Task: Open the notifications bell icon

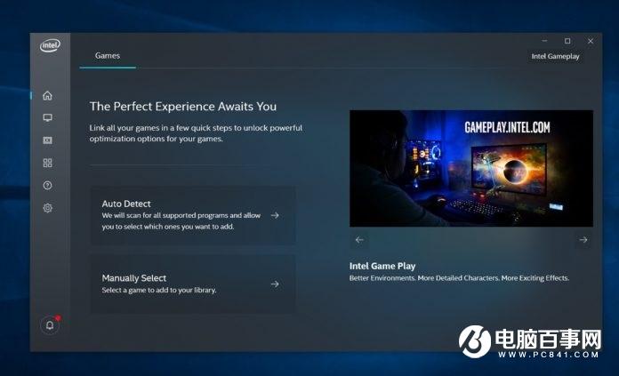Action: (x=50, y=325)
